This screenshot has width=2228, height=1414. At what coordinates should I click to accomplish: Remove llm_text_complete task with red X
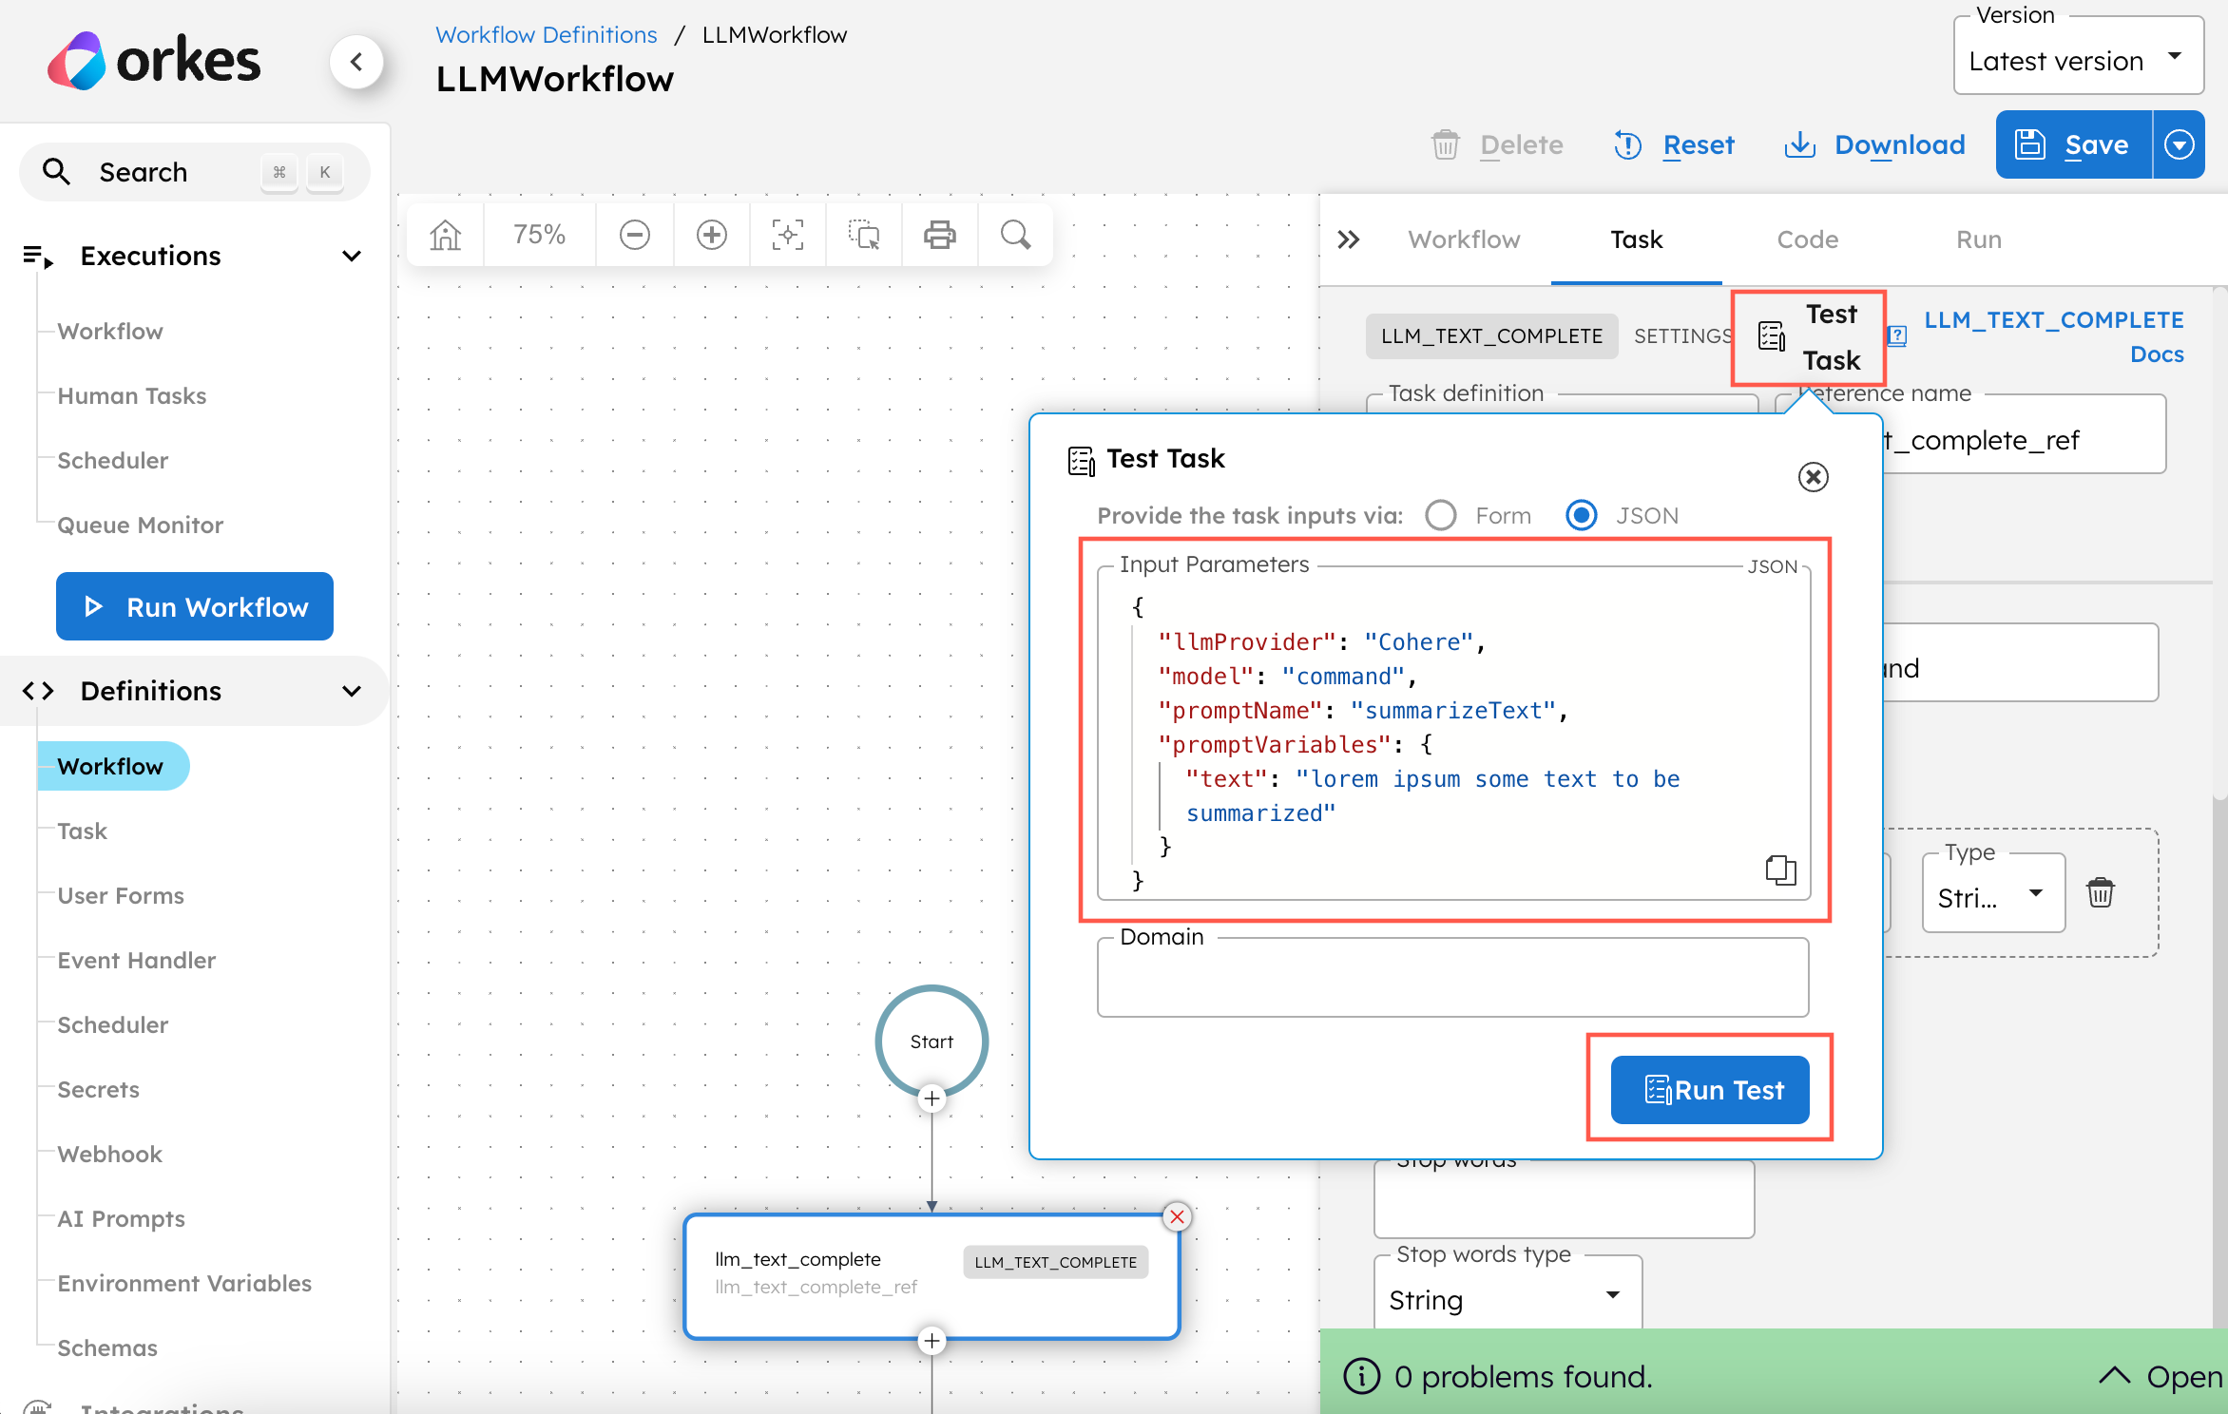(x=1178, y=1216)
